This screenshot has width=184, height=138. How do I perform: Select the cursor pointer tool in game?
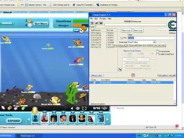3,108
